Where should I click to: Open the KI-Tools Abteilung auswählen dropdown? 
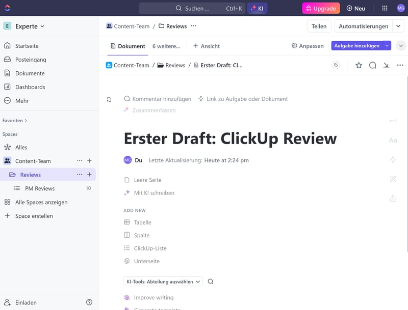pyautogui.click(x=163, y=281)
